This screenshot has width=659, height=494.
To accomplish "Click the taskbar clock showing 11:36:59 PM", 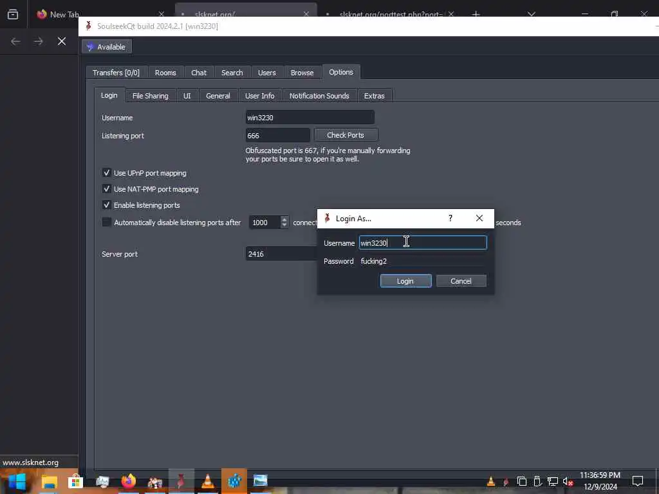I will (600, 480).
